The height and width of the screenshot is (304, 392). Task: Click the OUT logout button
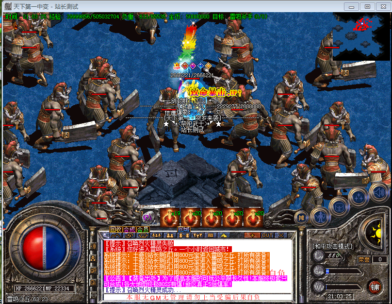[267, 236]
